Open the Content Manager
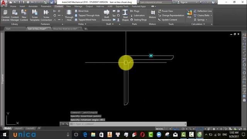This screenshot has height=139, width=247. (15, 15)
